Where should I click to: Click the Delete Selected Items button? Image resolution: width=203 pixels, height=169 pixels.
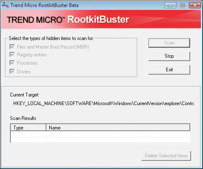(x=166, y=156)
